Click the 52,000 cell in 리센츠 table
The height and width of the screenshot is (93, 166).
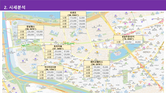point(82,18)
